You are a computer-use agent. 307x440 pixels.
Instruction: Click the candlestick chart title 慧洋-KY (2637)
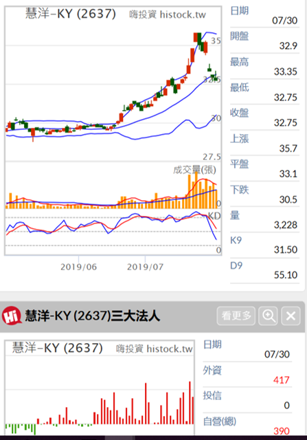coord(71,14)
